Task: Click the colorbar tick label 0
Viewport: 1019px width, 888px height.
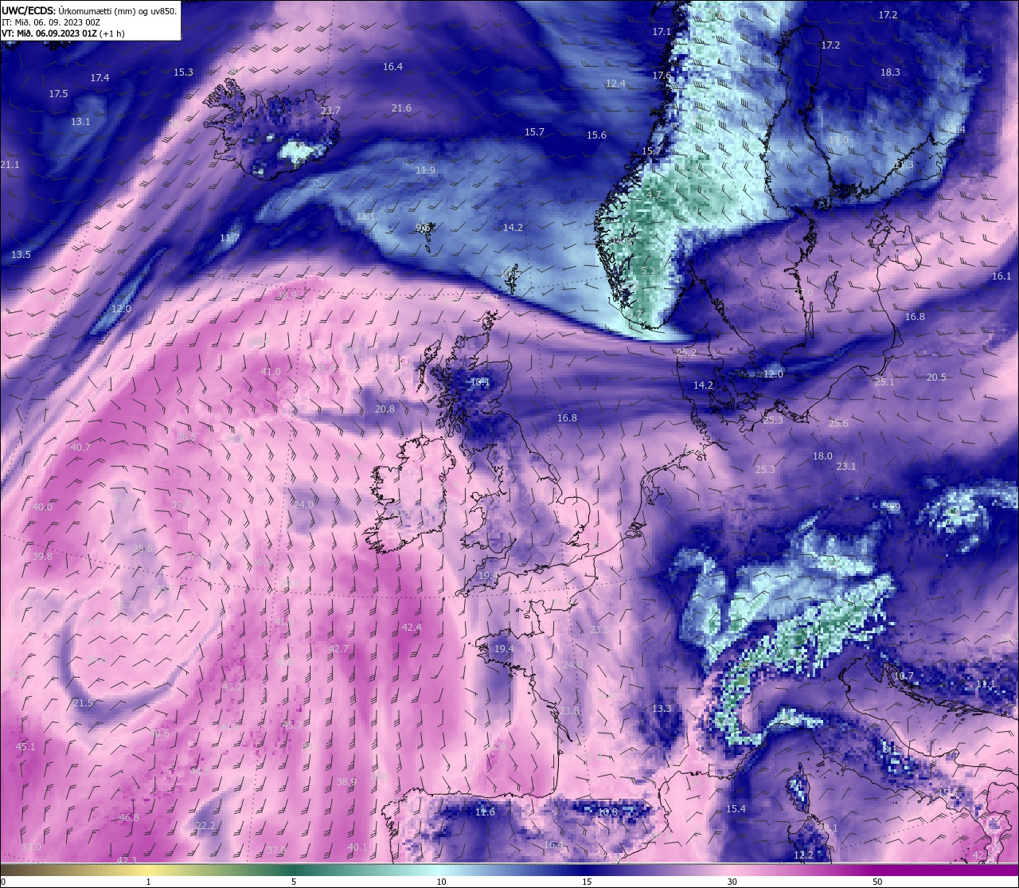Action: point(2,882)
